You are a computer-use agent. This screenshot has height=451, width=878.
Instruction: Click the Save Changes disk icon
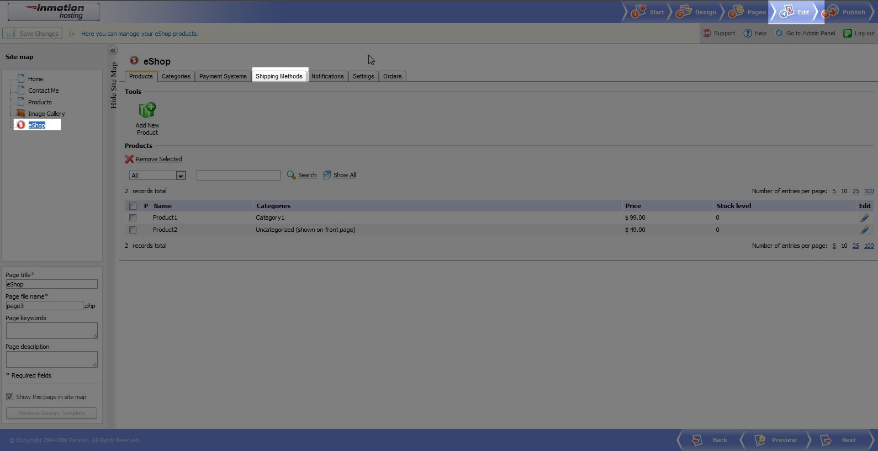(x=11, y=33)
